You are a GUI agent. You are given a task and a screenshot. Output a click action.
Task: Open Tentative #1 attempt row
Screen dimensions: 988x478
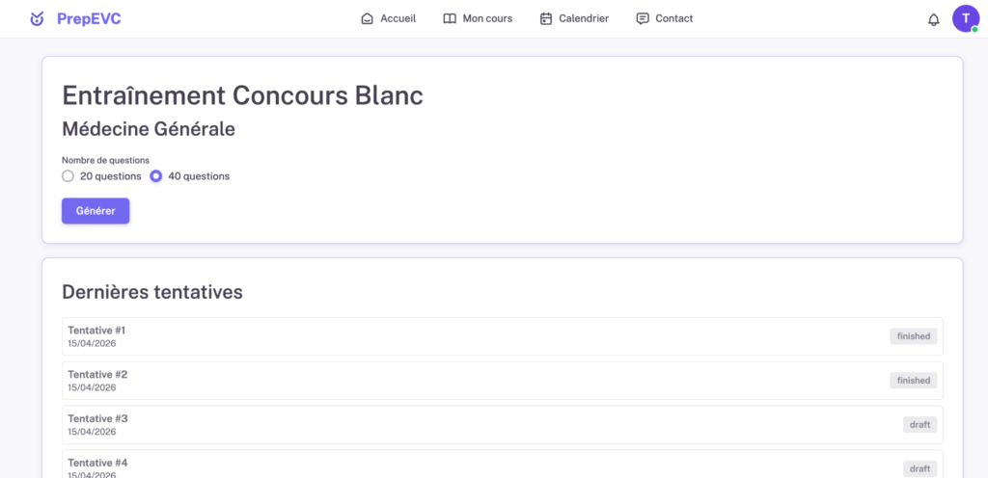pos(482,336)
